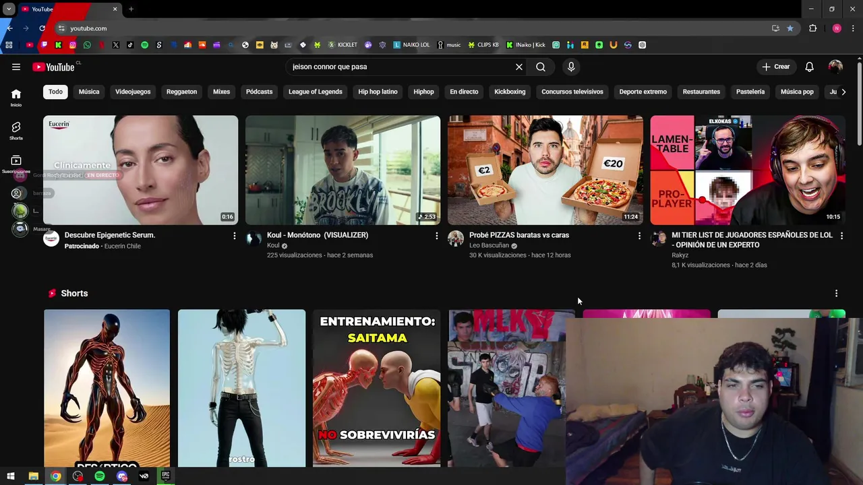The width and height of the screenshot is (863, 485).
Task: Open options for Koul Monótono video
Action: click(x=437, y=236)
